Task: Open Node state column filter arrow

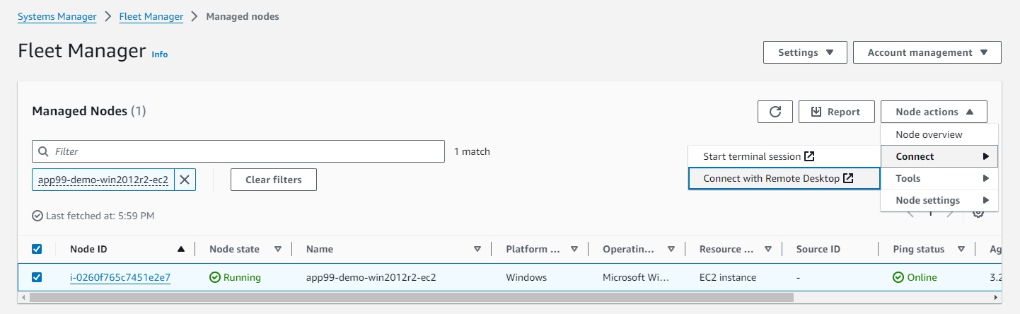Action: click(x=278, y=249)
